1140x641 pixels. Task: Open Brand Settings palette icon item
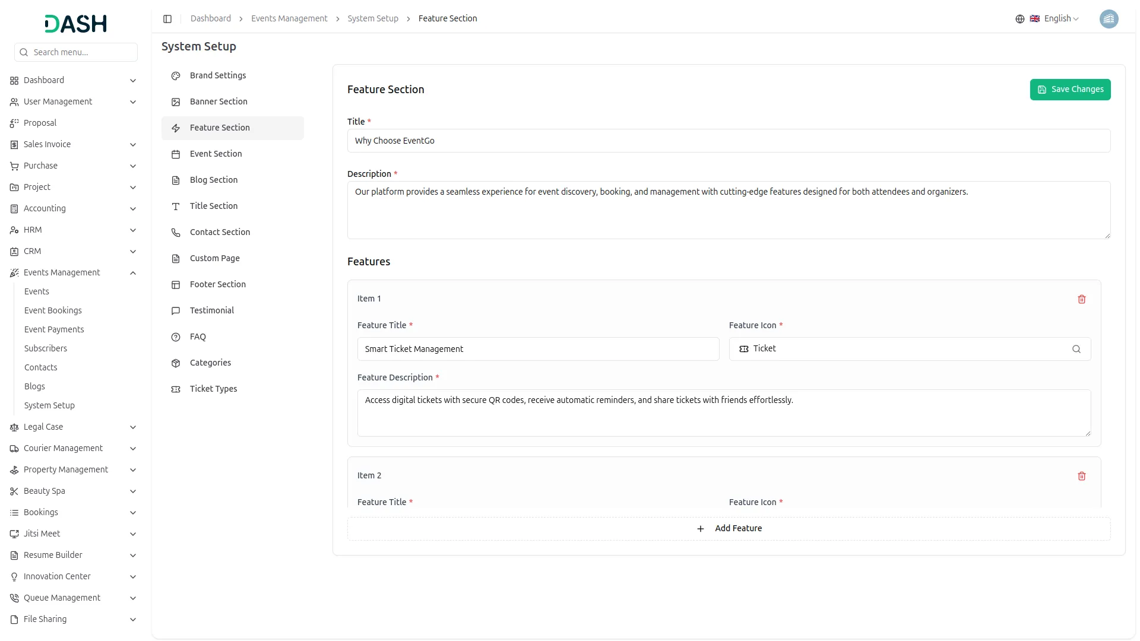[x=176, y=76]
